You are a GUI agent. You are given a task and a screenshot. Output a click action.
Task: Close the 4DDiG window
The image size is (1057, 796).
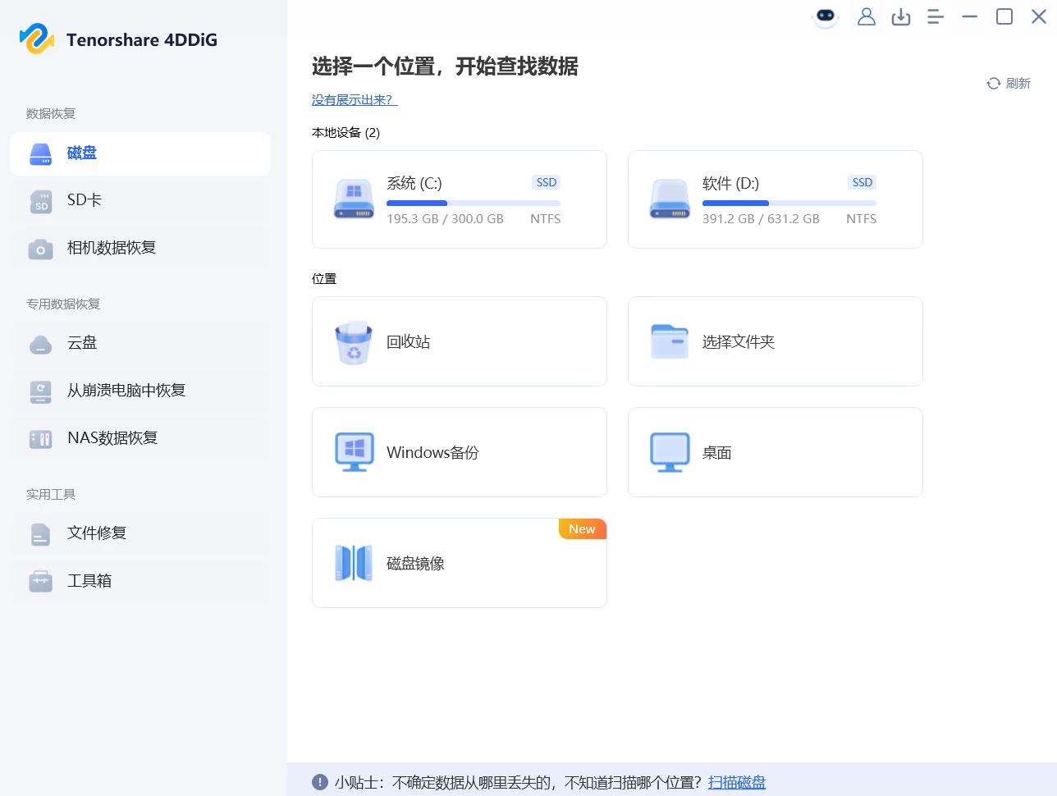1039,16
